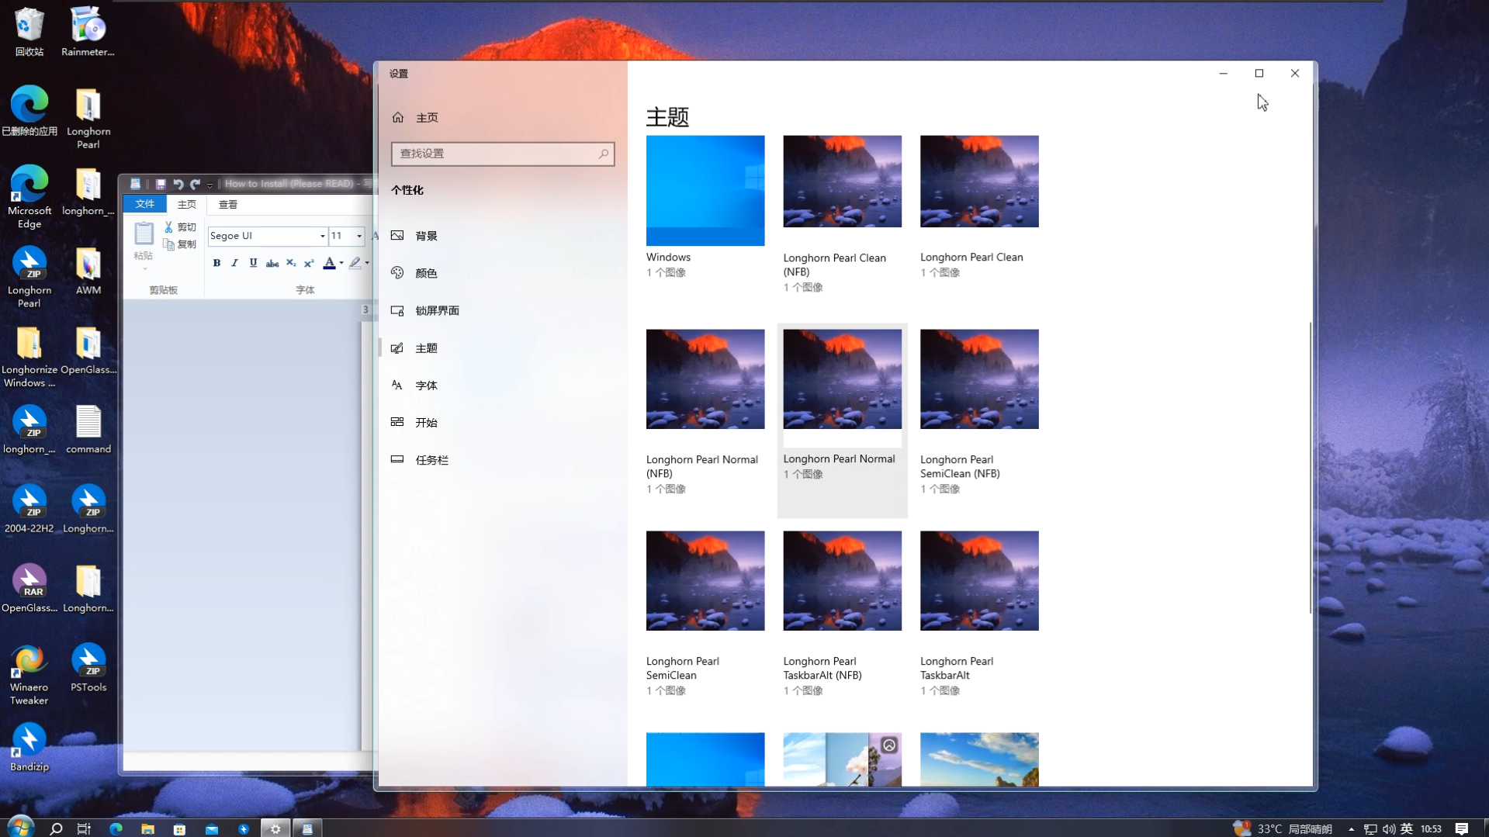This screenshot has height=837, width=1489.
Task: Select Winaero Tweaker desktop shortcut
Action: pos(29,675)
